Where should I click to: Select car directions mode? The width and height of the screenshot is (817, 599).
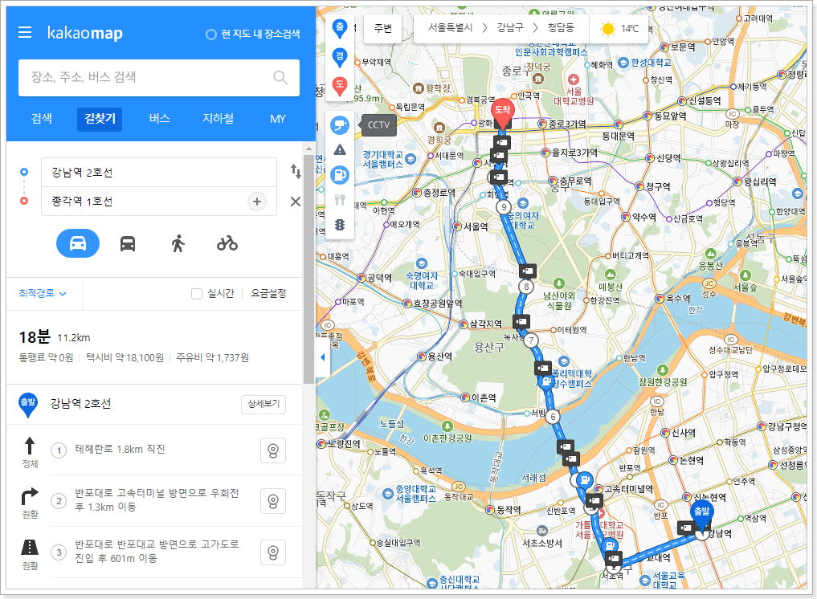[x=78, y=243]
